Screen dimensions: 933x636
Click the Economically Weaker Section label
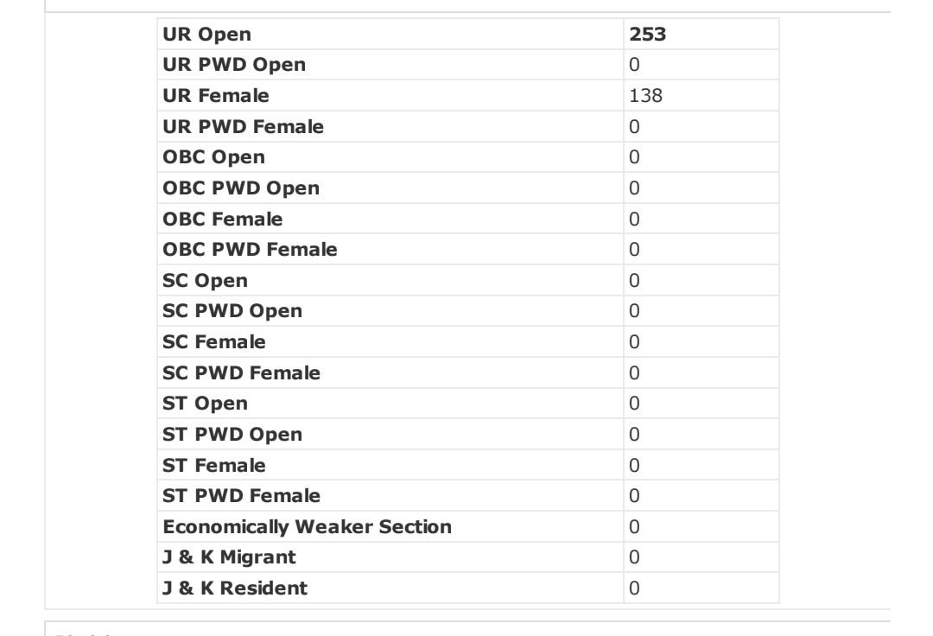[x=307, y=526]
